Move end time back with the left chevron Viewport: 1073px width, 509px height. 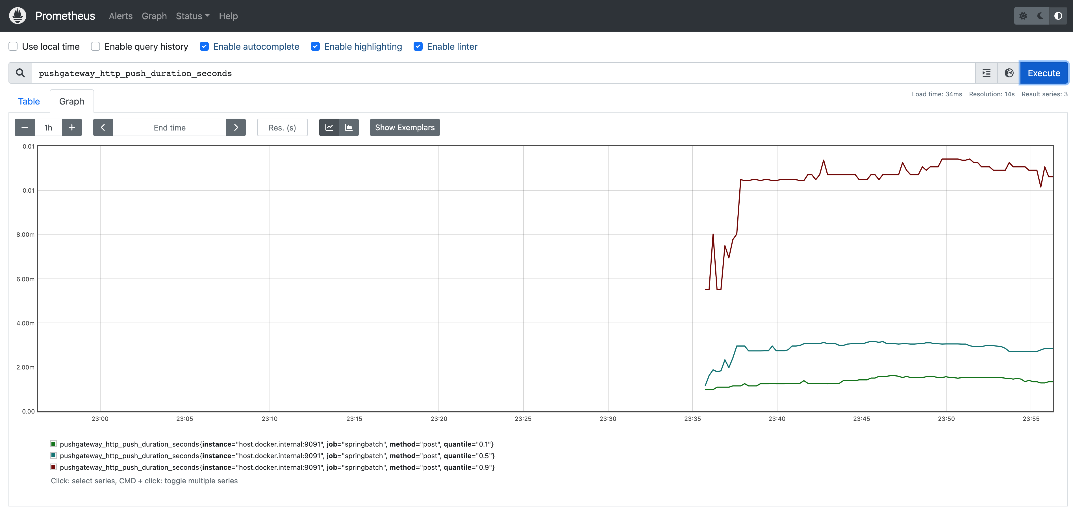click(103, 127)
